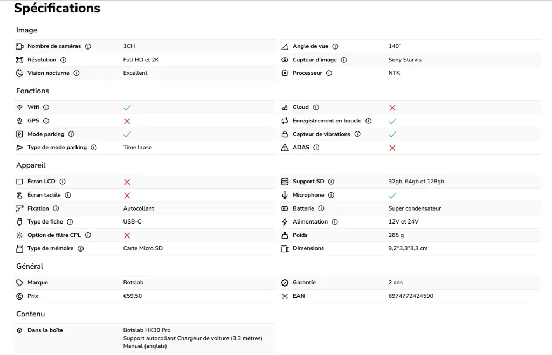The width and height of the screenshot is (552, 355).
Task: Click the microphone icon
Action: [x=285, y=195]
